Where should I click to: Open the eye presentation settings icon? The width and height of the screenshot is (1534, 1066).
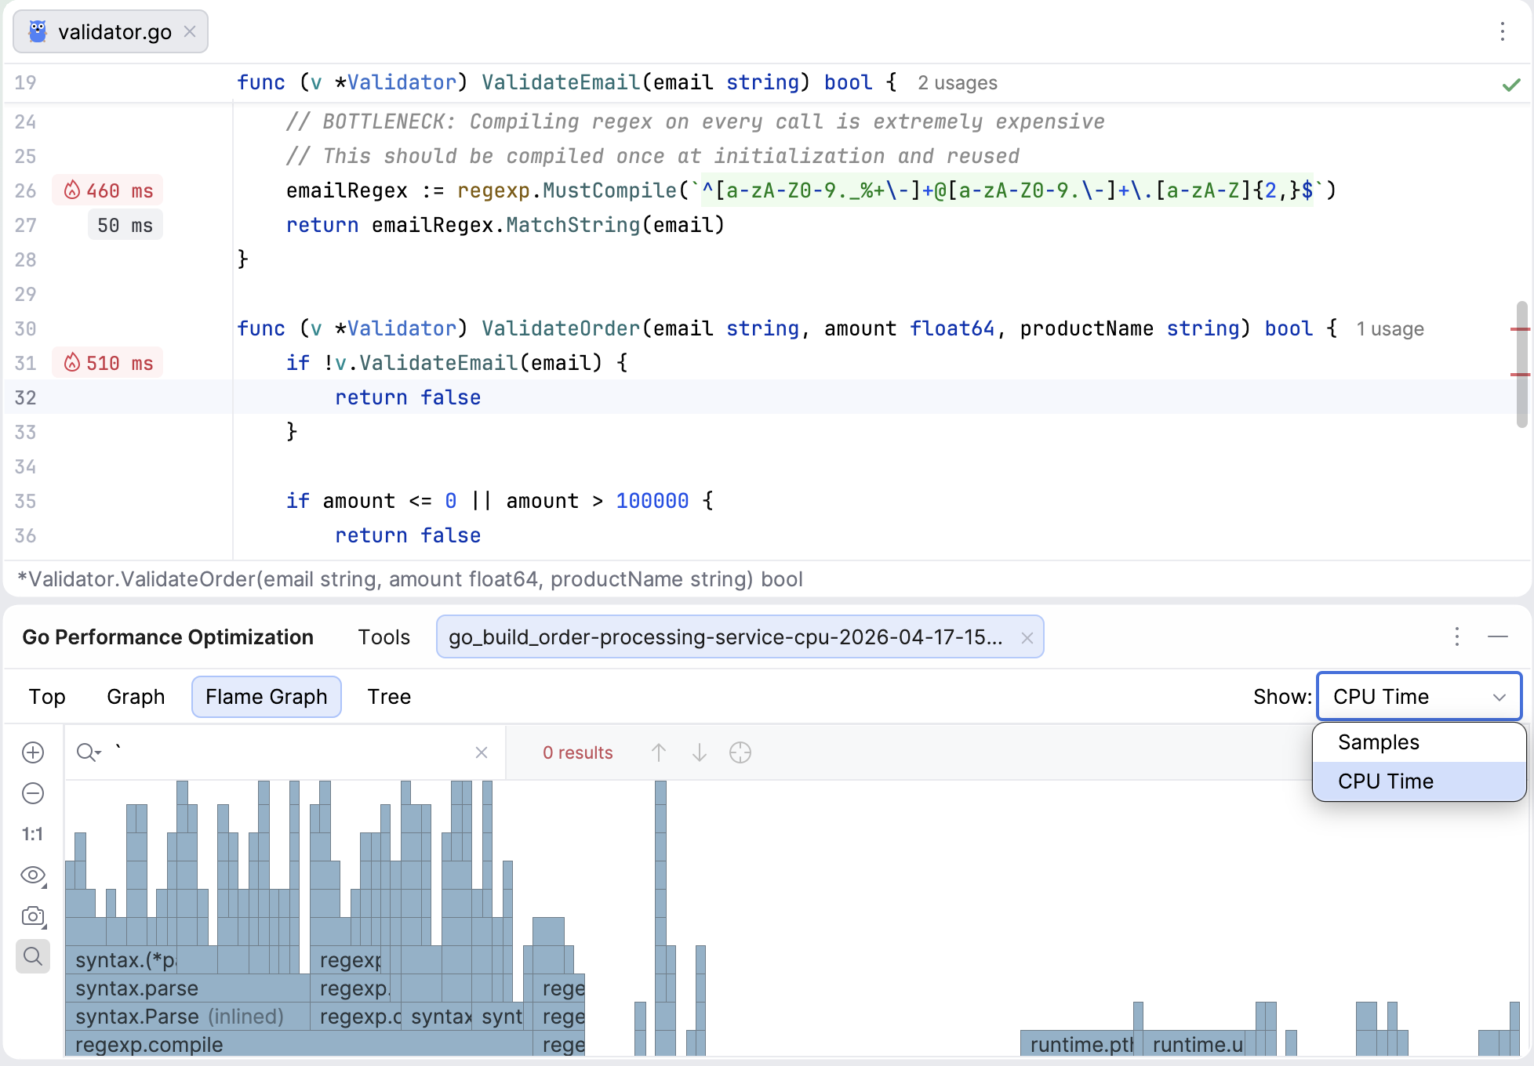click(33, 876)
